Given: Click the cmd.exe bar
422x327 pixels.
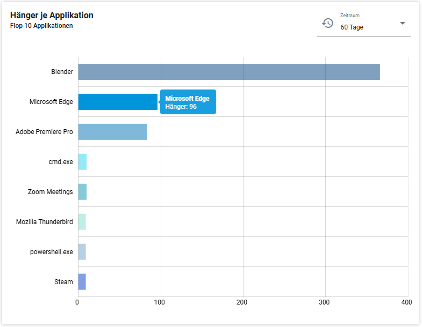Looking at the screenshot, I should coord(82,162).
